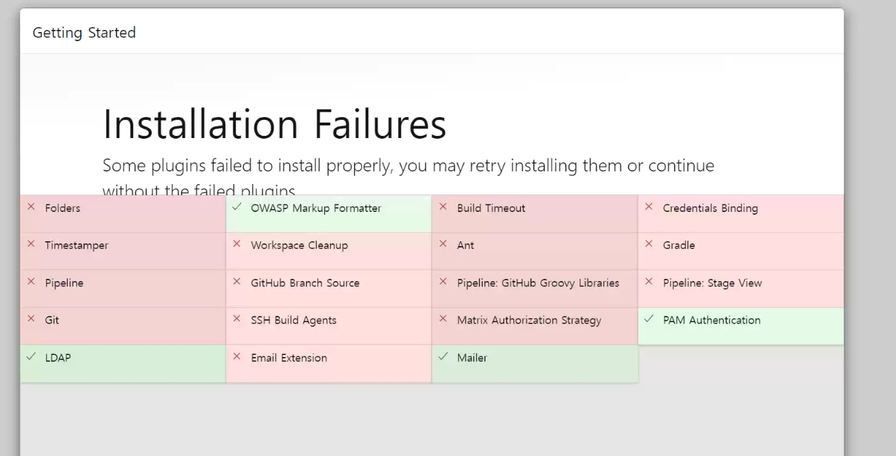Click the X icon next to Credentials Binding
896x456 pixels.
648,207
